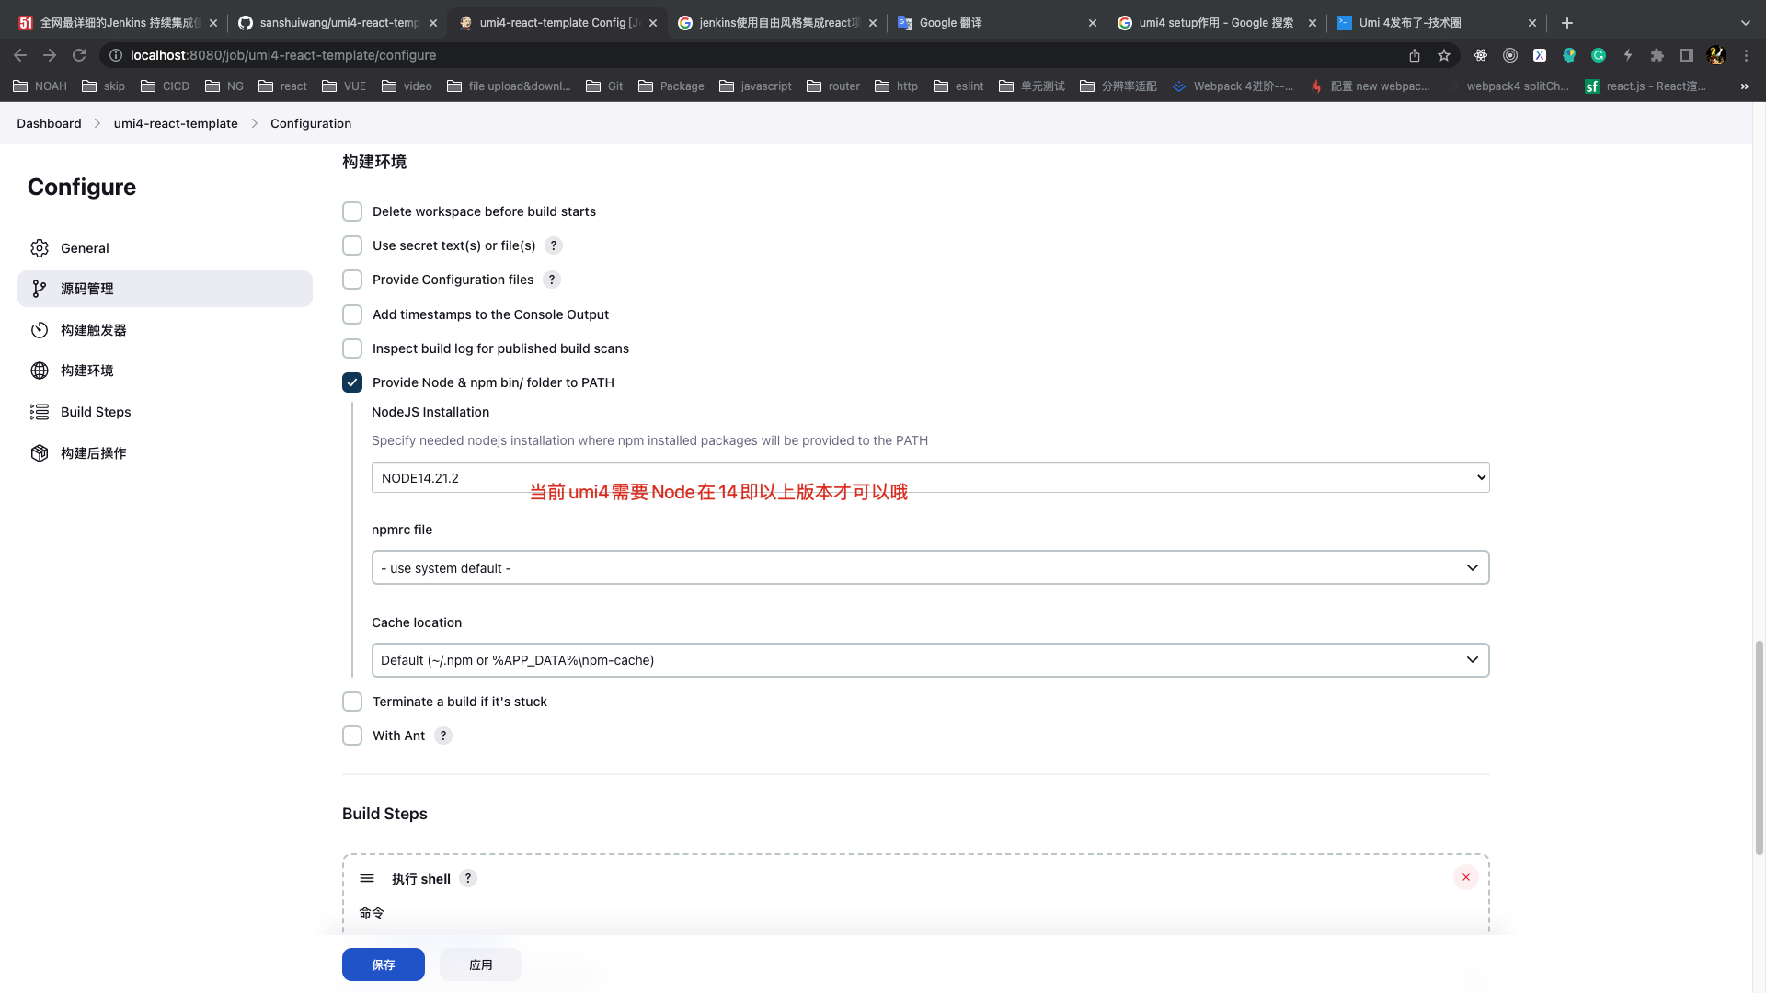Click 保存 save button

tap(384, 964)
